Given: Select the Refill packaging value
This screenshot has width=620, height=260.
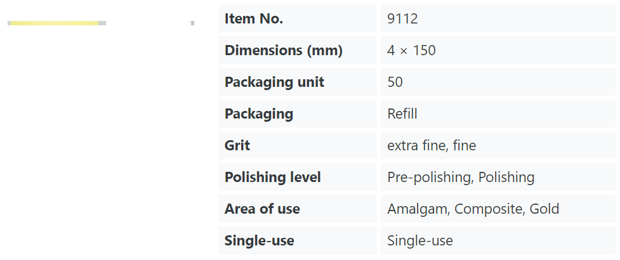Looking at the screenshot, I should [402, 114].
